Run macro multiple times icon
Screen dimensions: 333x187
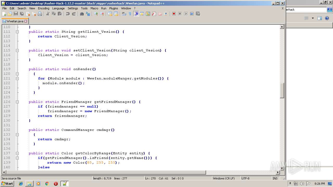pos(192,14)
